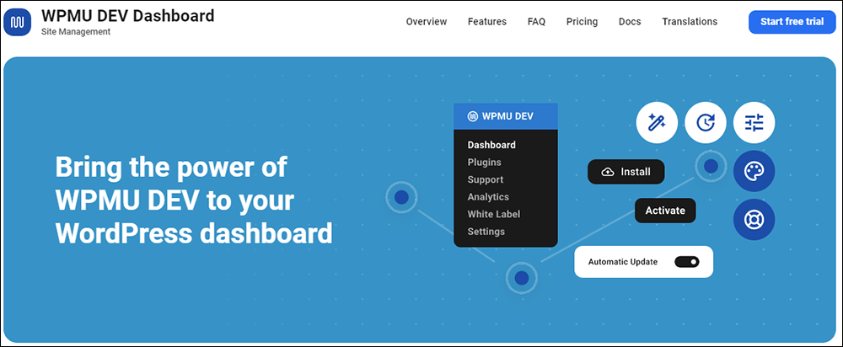Click the WPMU DEV icon in the illustrated menu header

coord(473,116)
